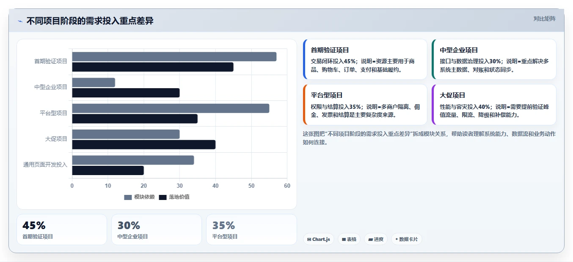Click 通用页面开发投入 落地价值 bar
573x262 pixels.
pyautogui.click(x=108, y=170)
